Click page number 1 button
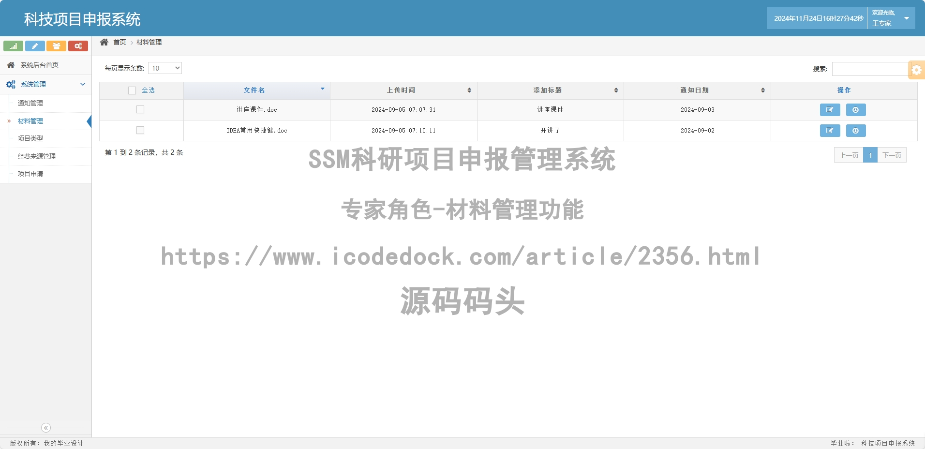 click(870, 155)
